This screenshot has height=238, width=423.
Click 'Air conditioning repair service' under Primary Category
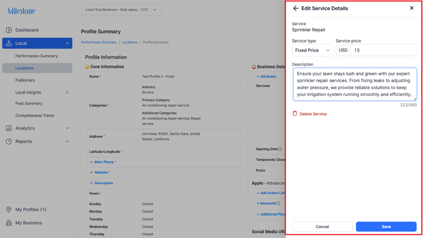pos(165,106)
